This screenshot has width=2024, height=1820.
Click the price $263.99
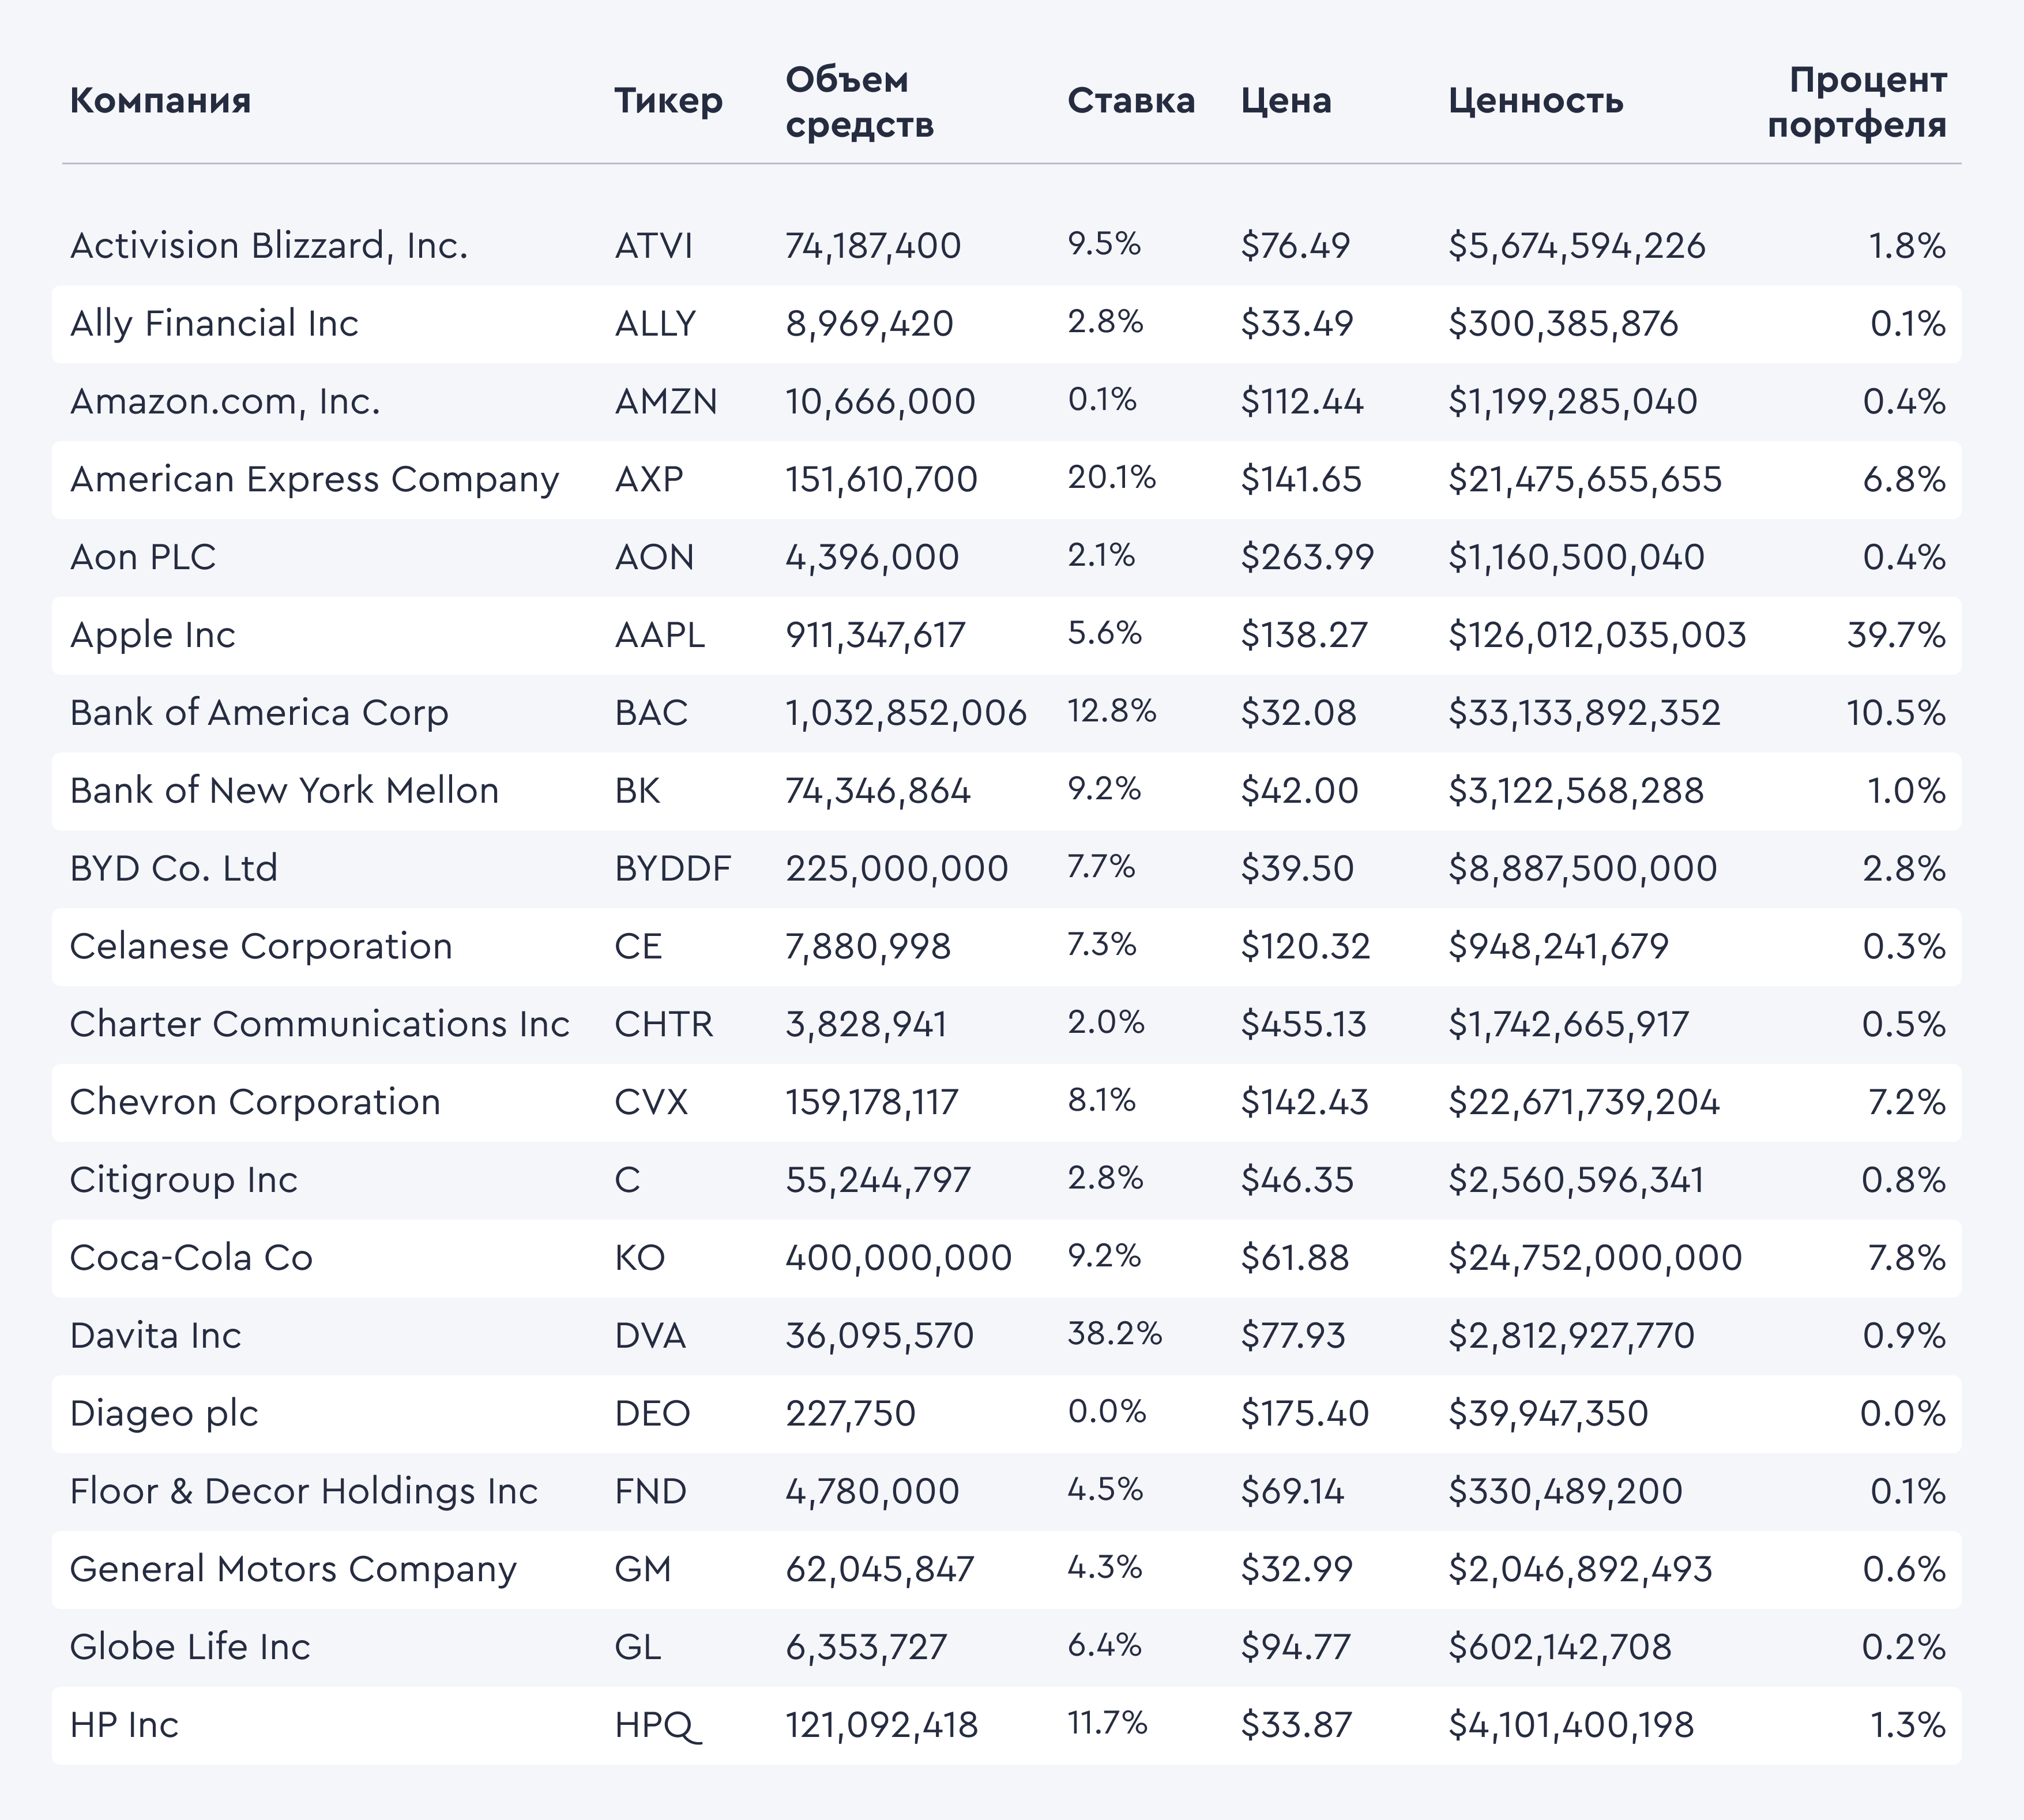[x=1307, y=557]
